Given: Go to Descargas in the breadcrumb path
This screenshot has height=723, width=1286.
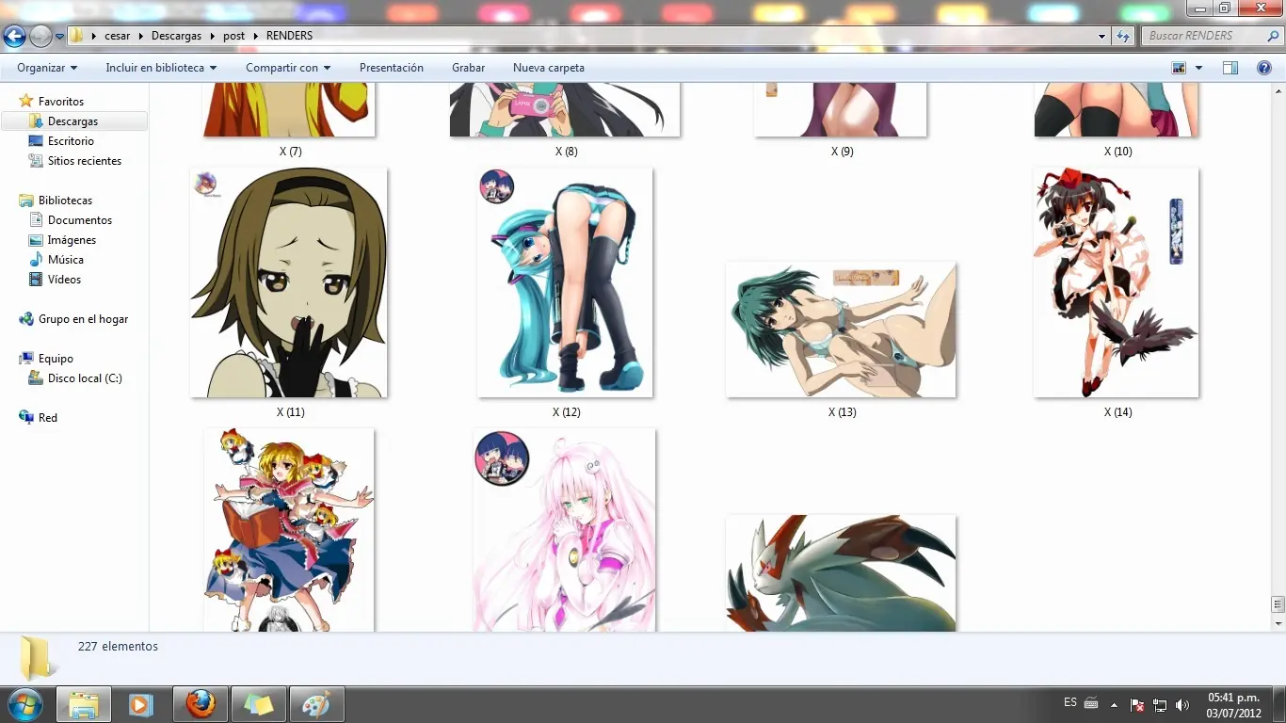Looking at the screenshot, I should (x=177, y=36).
